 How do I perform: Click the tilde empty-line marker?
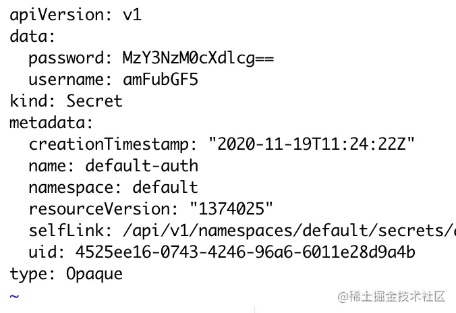tap(14, 295)
